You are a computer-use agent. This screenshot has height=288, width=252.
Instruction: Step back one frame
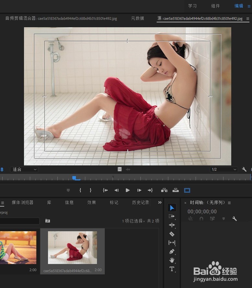coord(116,190)
